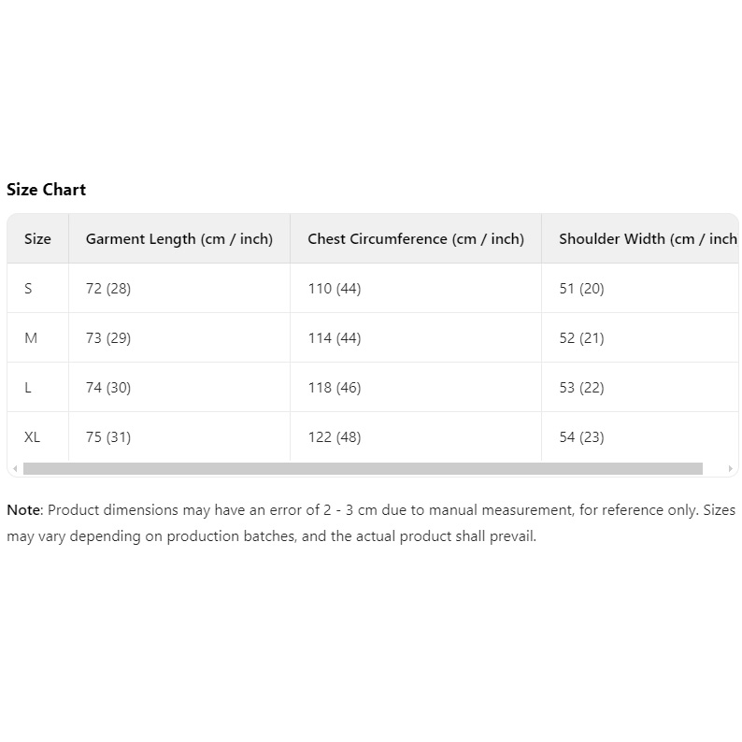Click the 110 (44) chest circumference cell

[x=335, y=289]
